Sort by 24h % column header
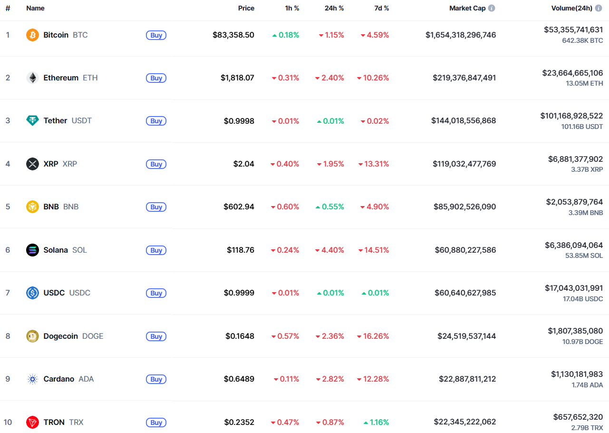This screenshot has height=433, width=609. click(334, 8)
